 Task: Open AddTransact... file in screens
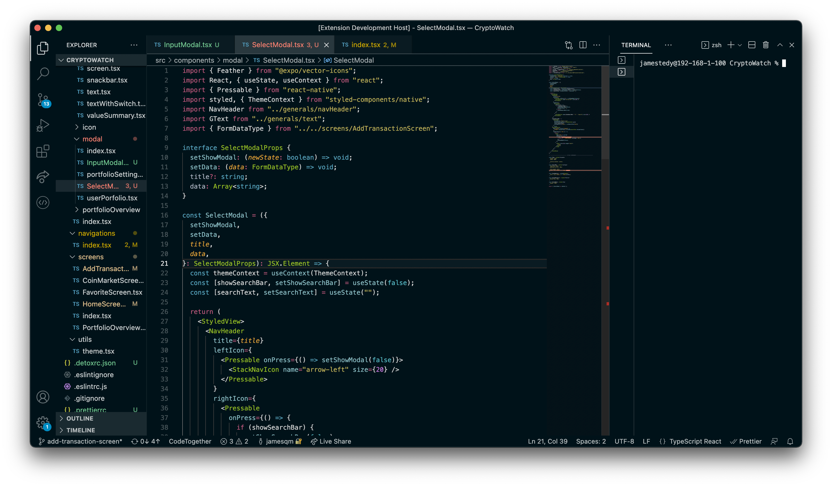point(101,269)
